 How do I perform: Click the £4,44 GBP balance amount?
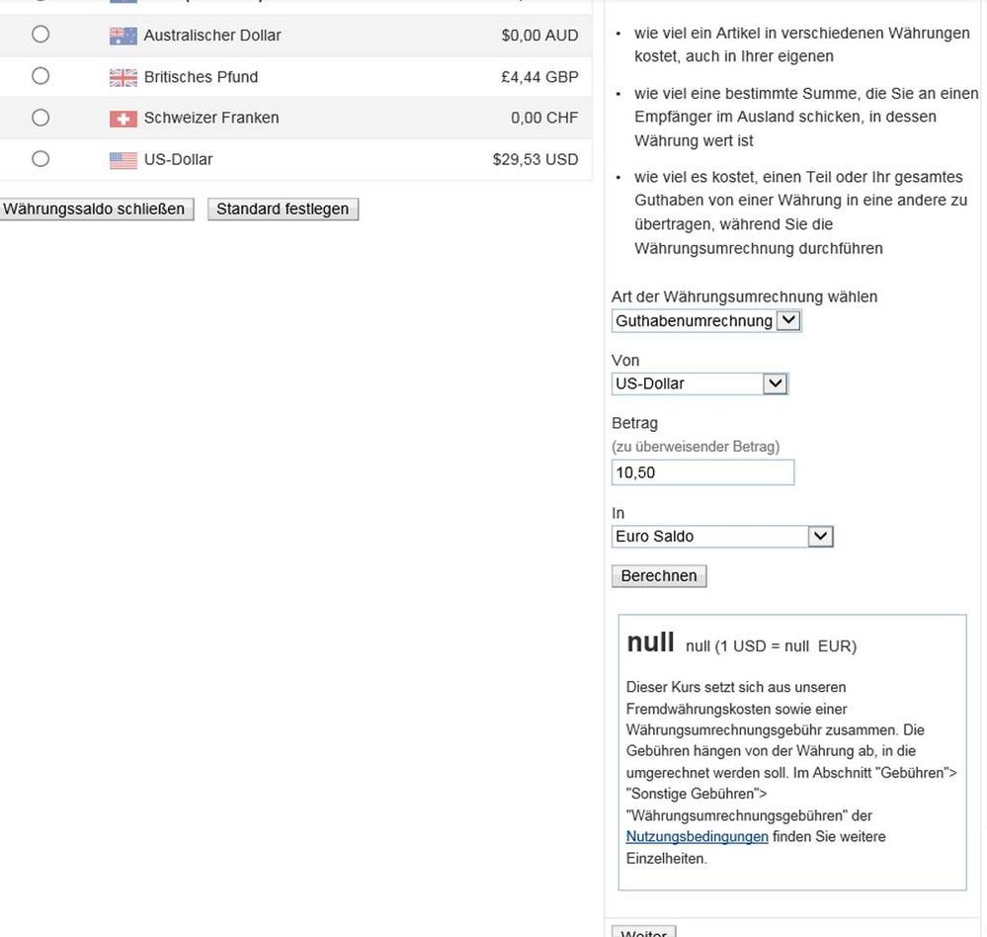pyautogui.click(x=538, y=76)
